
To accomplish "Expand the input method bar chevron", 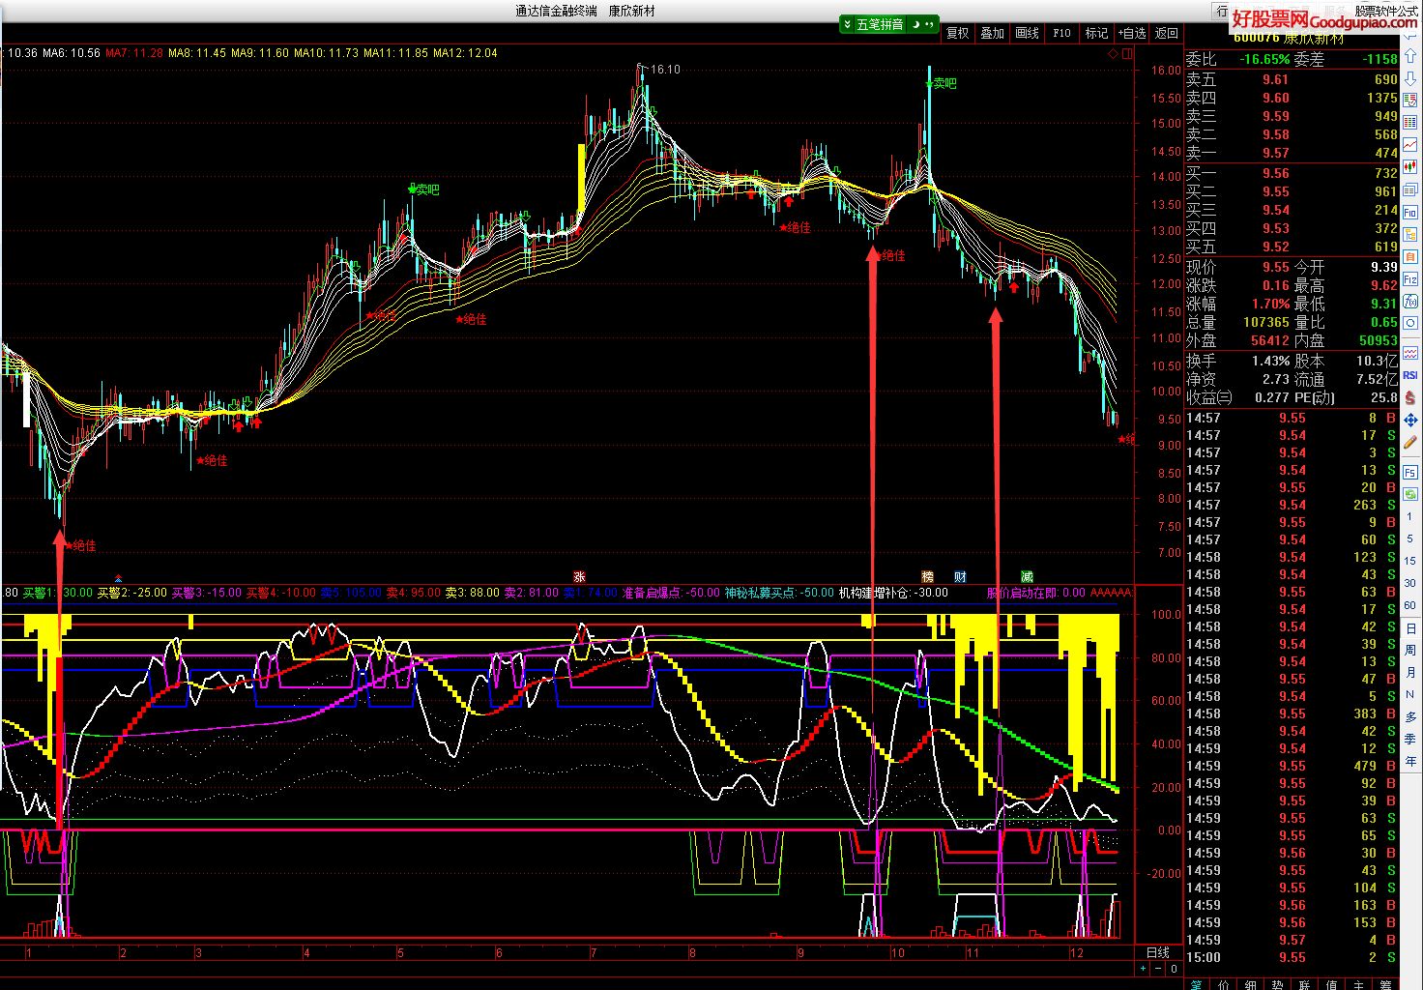I will click(847, 24).
